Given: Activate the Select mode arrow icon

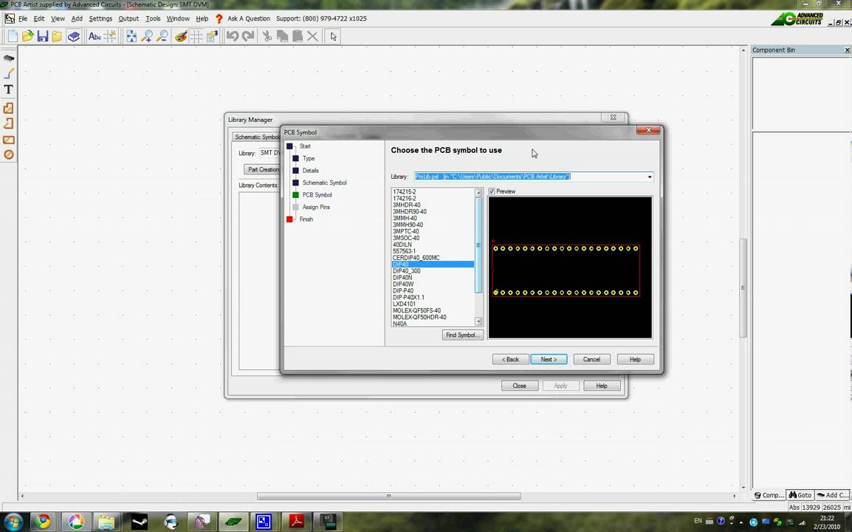Looking at the screenshot, I should click(333, 36).
